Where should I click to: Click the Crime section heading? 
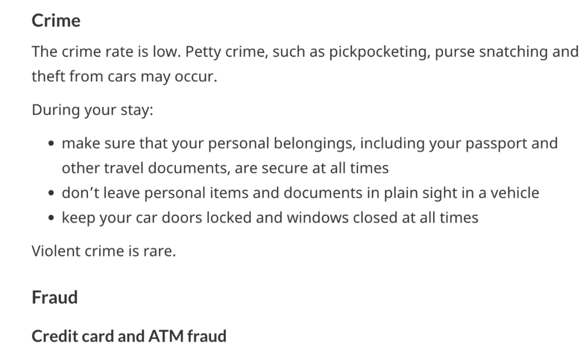click(56, 20)
